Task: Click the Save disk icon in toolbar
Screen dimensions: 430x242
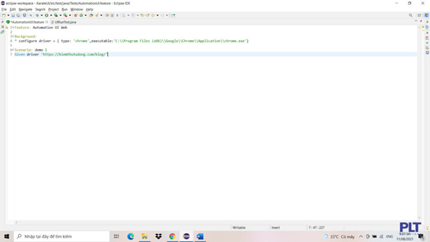Action: [x=13, y=15]
